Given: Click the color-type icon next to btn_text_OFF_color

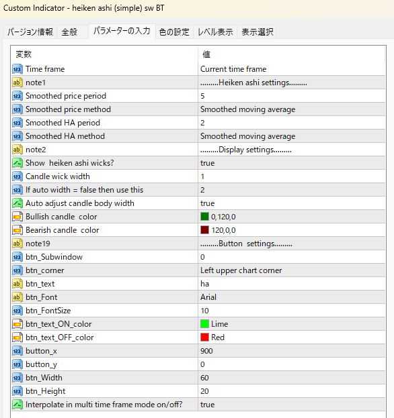Looking at the screenshot, I should point(17,337).
